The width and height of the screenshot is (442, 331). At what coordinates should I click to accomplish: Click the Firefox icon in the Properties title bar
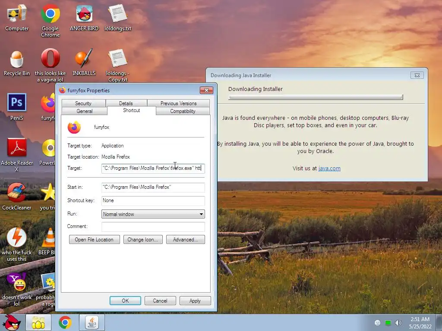pyautogui.click(x=62, y=90)
